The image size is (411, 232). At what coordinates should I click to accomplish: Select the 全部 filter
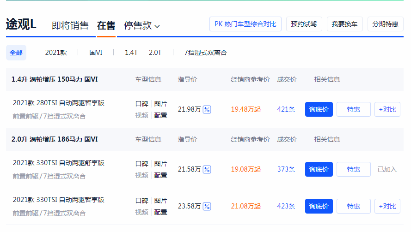click(x=16, y=53)
